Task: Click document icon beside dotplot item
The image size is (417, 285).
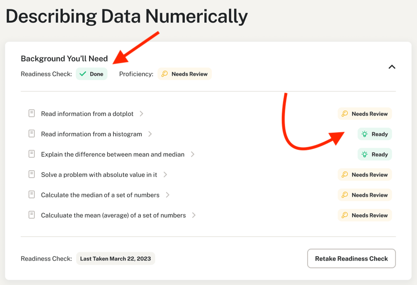Action: pyautogui.click(x=32, y=113)
